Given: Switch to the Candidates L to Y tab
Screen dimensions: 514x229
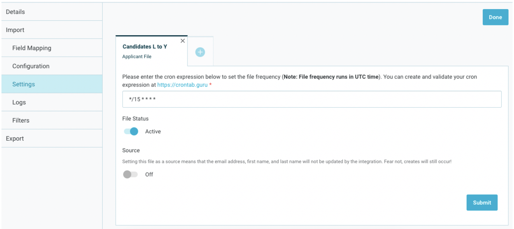Looking at the screenshot, I should pos(145,47).
